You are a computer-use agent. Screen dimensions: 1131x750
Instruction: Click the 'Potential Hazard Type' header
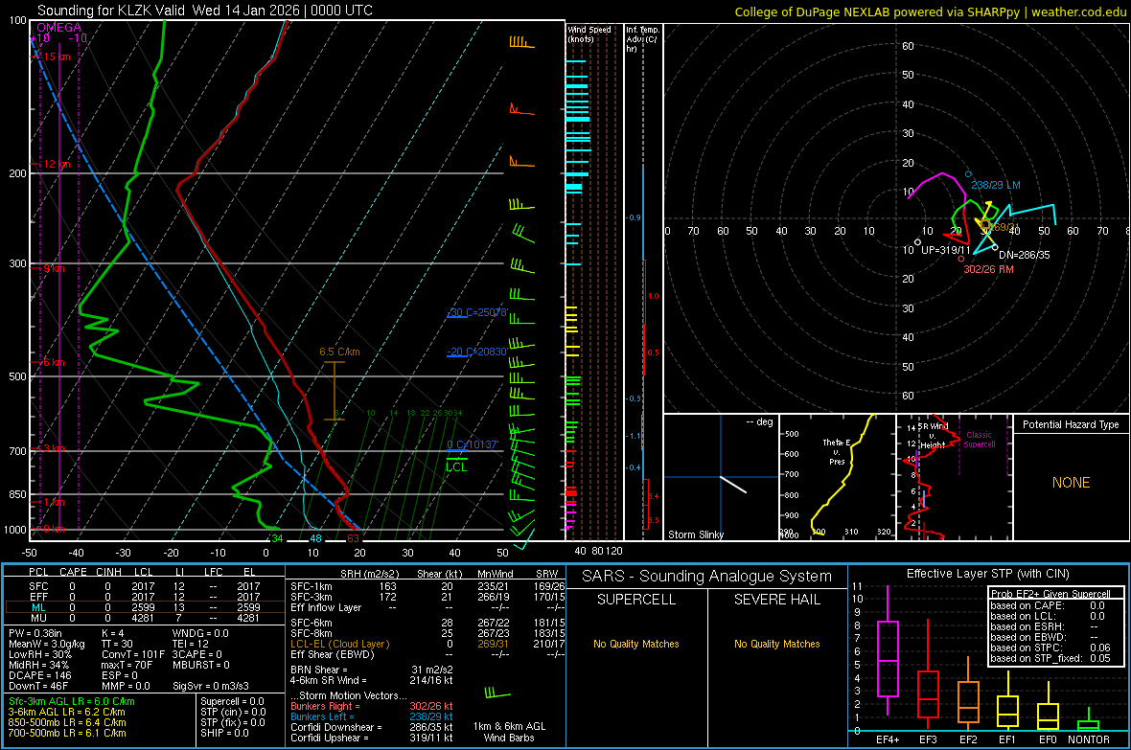(1071, 424)
